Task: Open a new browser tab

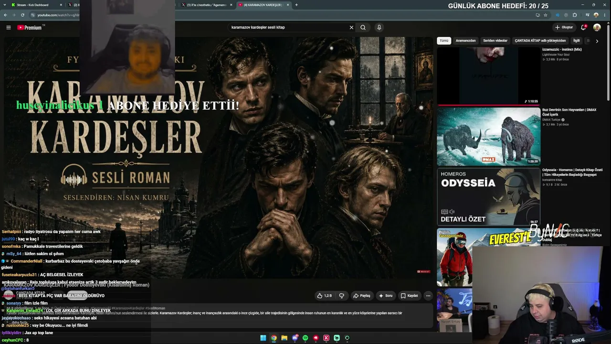Action: [296, 5]
